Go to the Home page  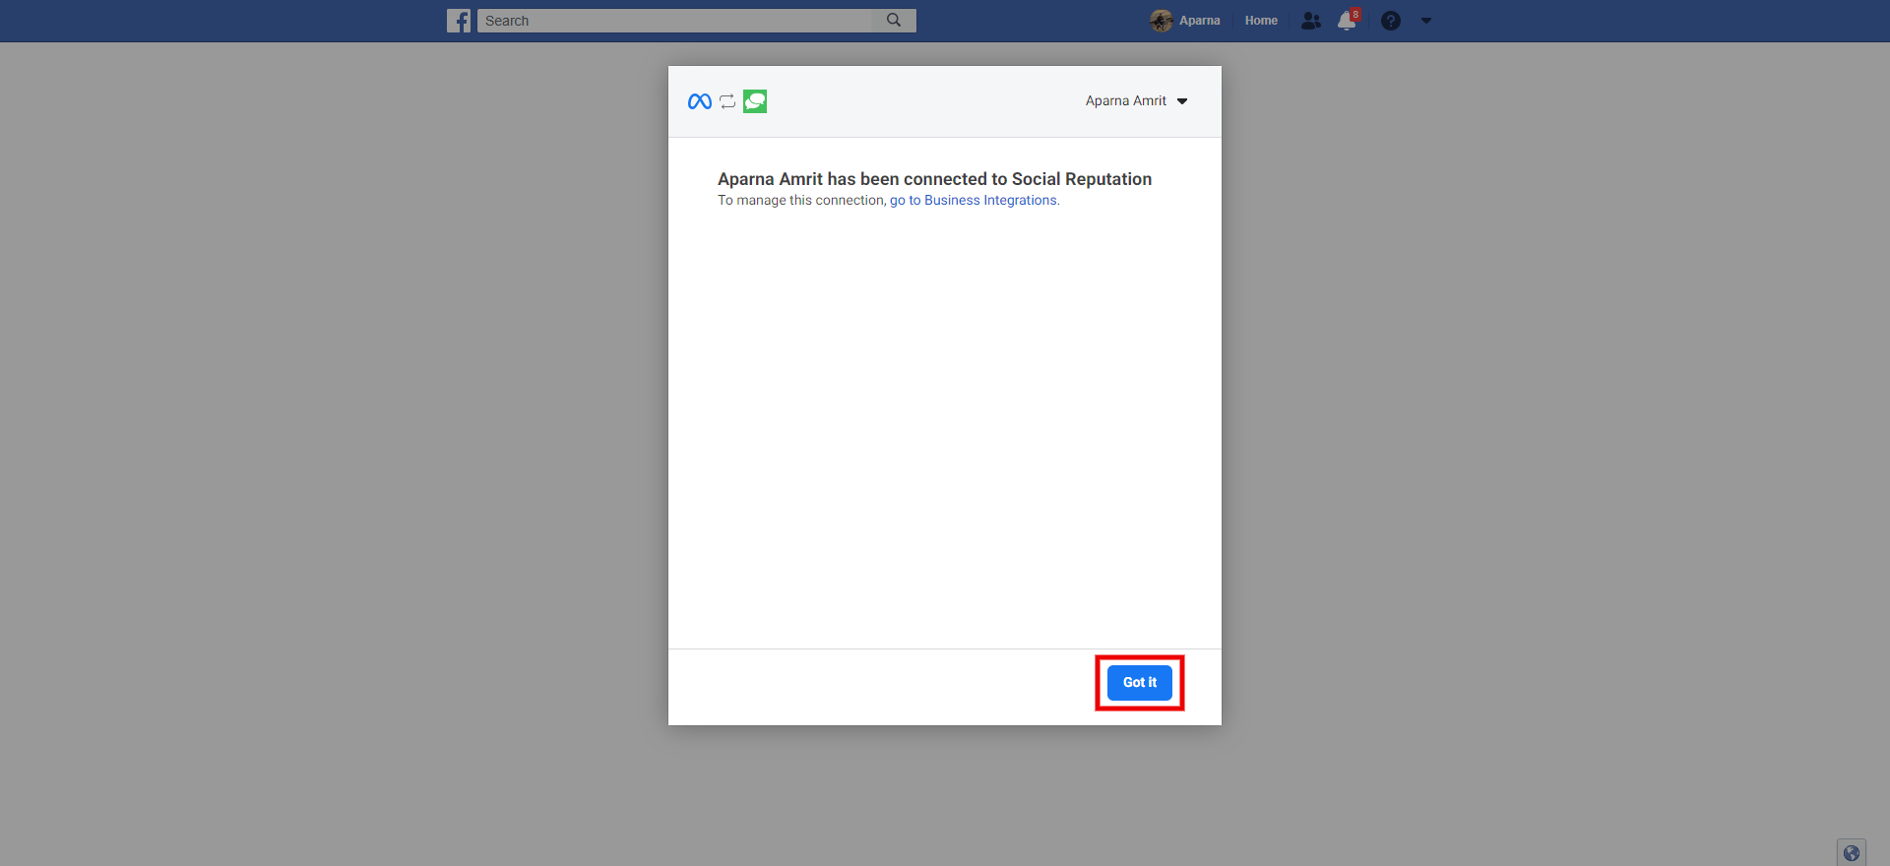[1261, 21]
